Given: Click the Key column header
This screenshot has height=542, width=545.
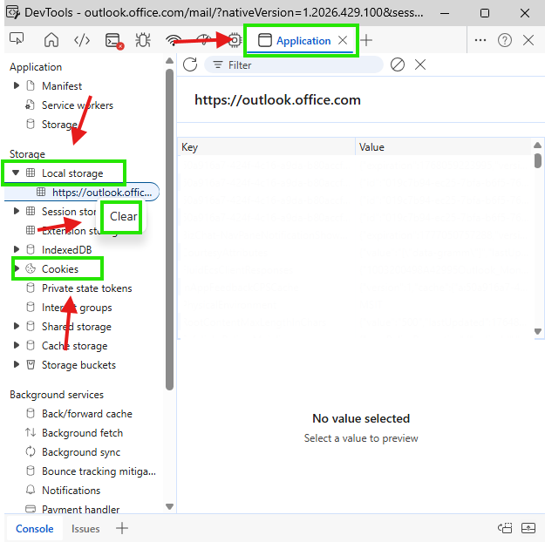Looking at the screenshot, I should [x=267, y=147].
